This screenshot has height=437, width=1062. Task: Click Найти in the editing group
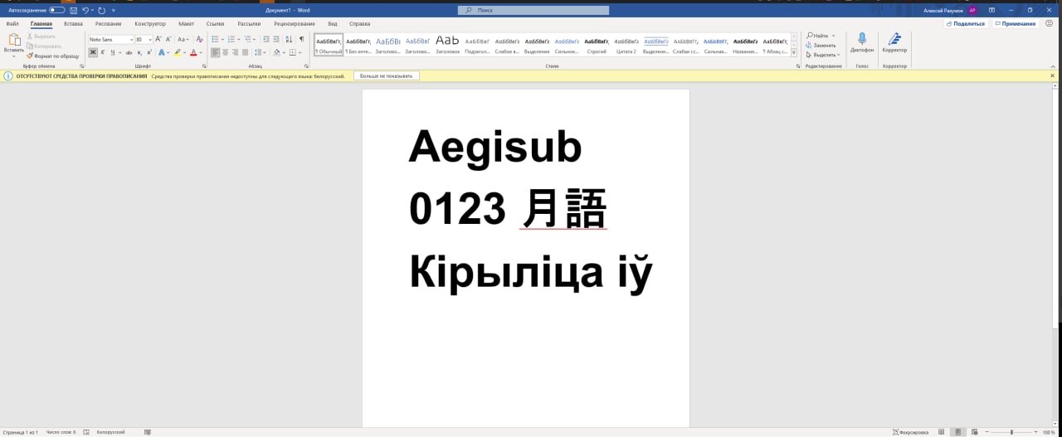pyautogui.click(x=817, y=36)
